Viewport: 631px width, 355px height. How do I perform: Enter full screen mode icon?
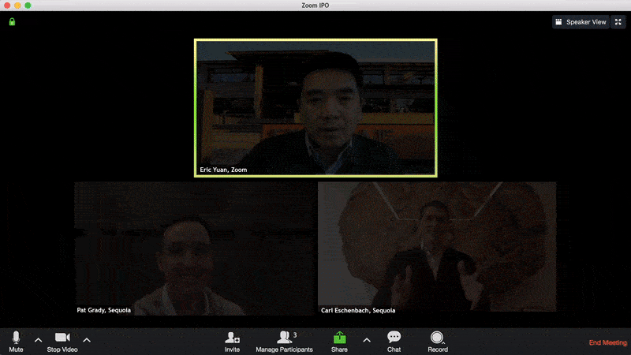pyautogui.click(x=618, y=22)
